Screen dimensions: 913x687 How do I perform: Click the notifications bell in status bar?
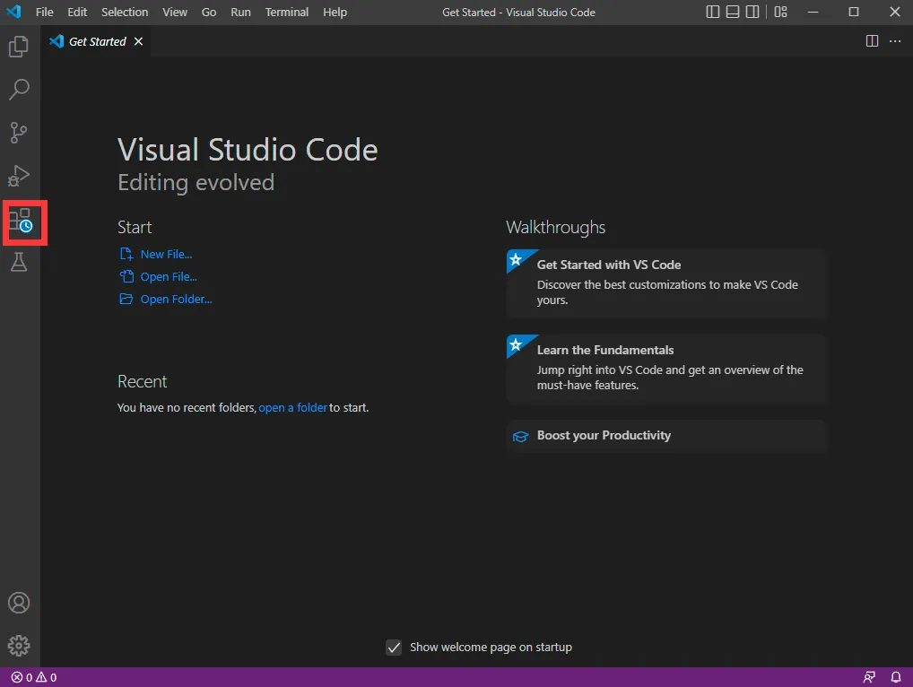[x=895, y=677]
